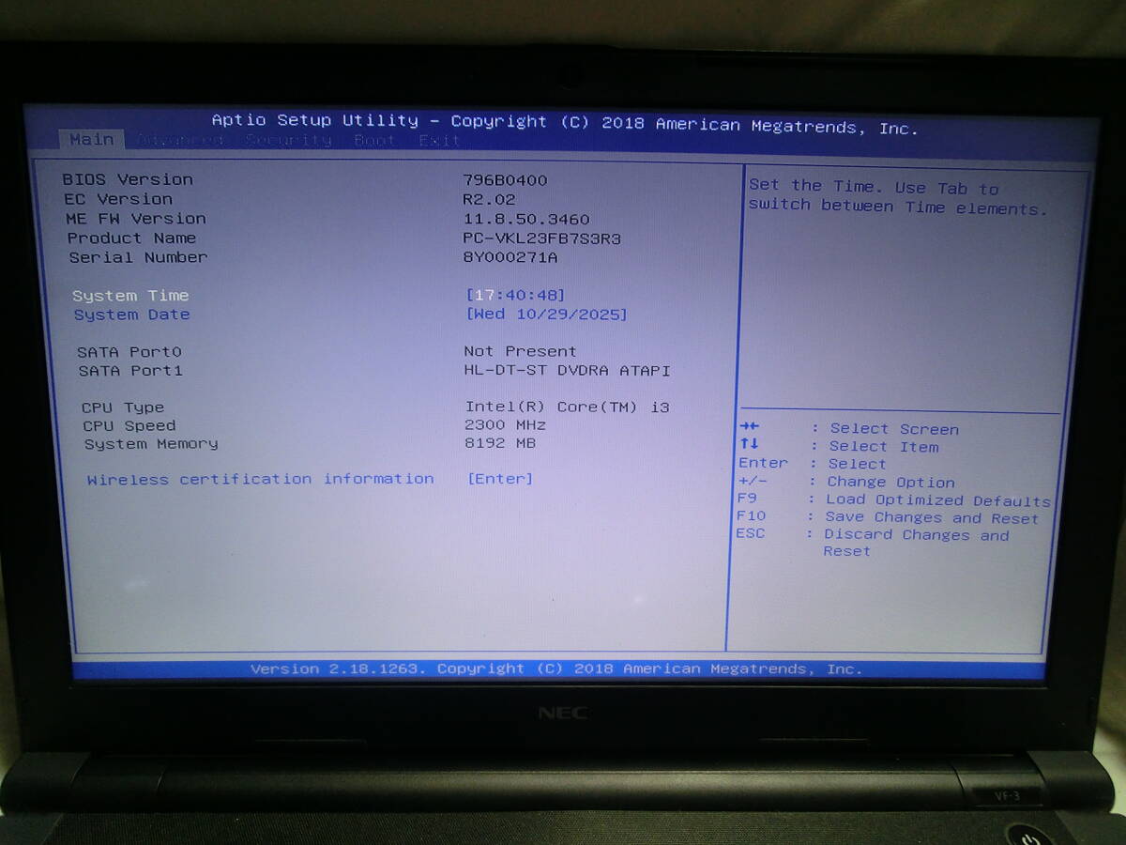
Task: Open Wireless certification information
Action: point(261,479)
